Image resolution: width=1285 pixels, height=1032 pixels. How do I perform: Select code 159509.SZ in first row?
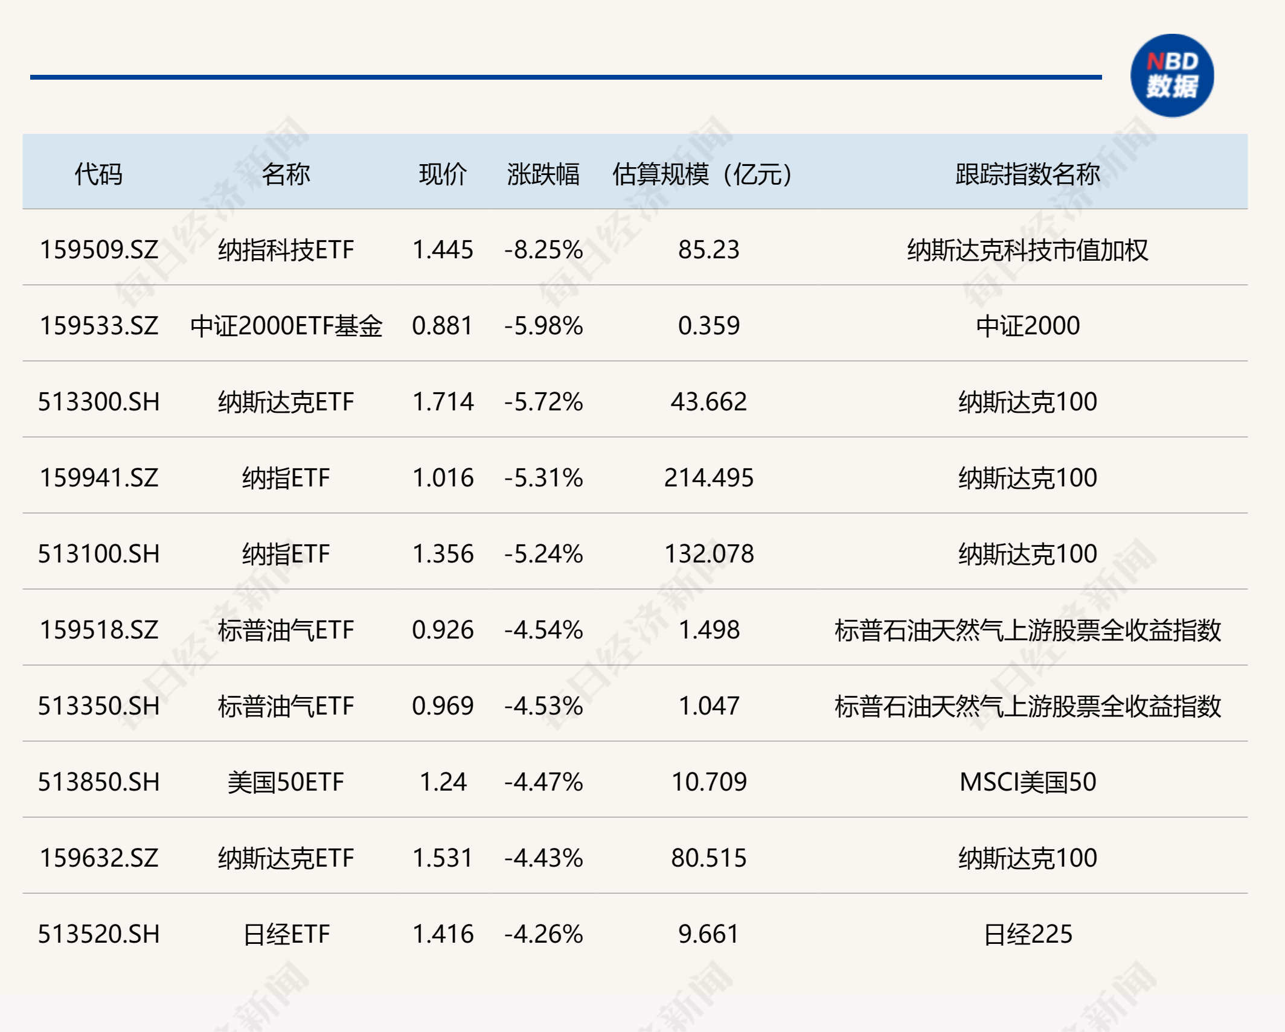click(x=98, y=249)
